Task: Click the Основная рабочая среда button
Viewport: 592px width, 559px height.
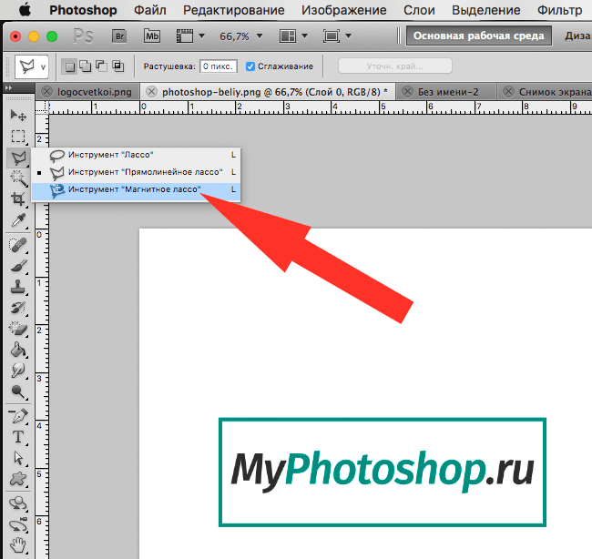Action: pos(479,37)
